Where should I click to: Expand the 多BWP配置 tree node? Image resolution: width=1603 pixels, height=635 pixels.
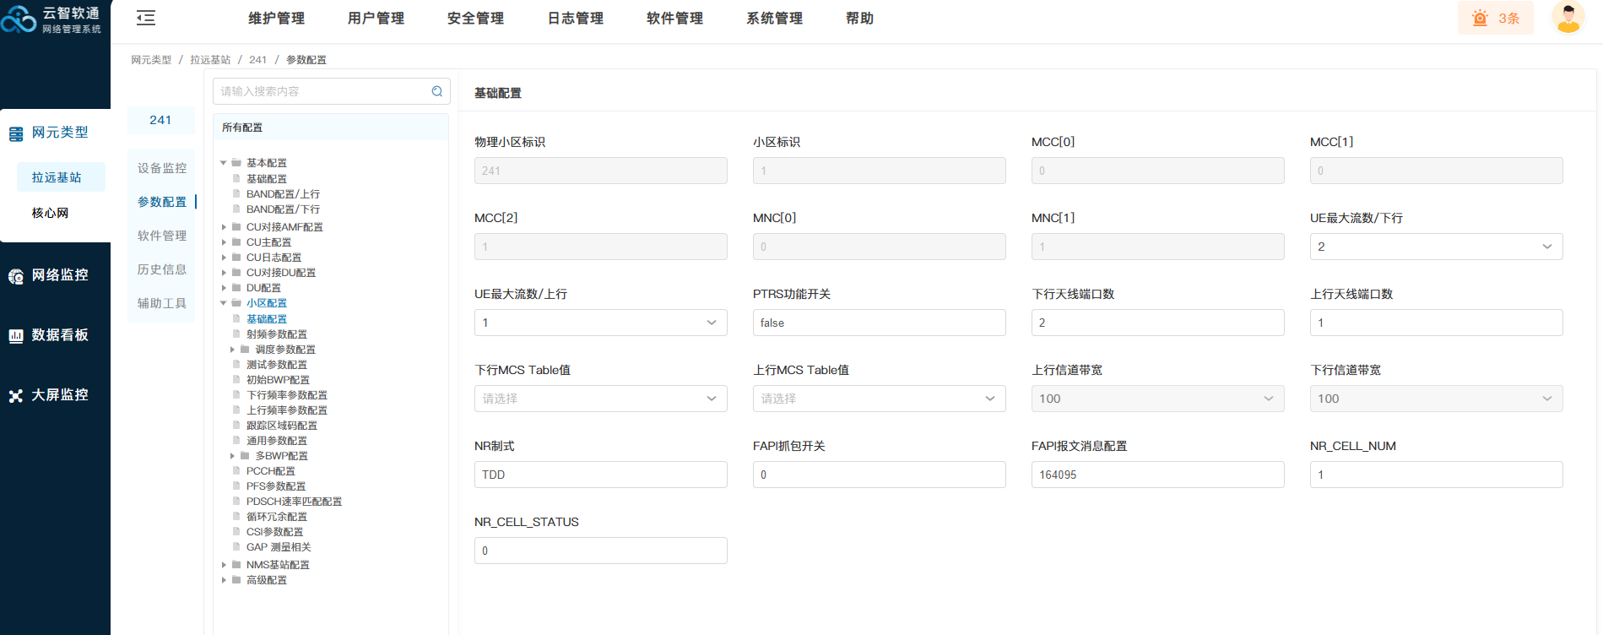232,456
